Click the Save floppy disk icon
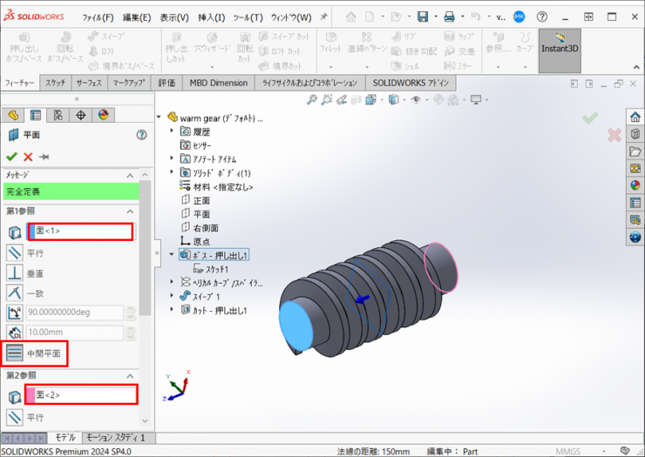645x457 pixels. [x=423, y=17]
